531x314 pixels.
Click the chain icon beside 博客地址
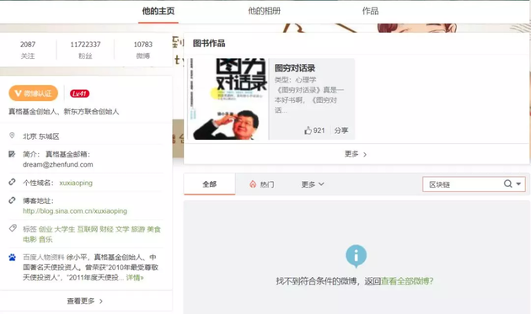[12, 200]
